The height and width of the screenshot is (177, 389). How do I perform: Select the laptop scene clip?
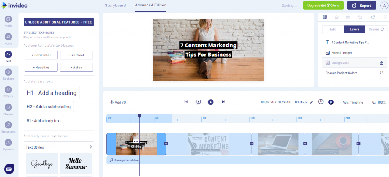278,144
